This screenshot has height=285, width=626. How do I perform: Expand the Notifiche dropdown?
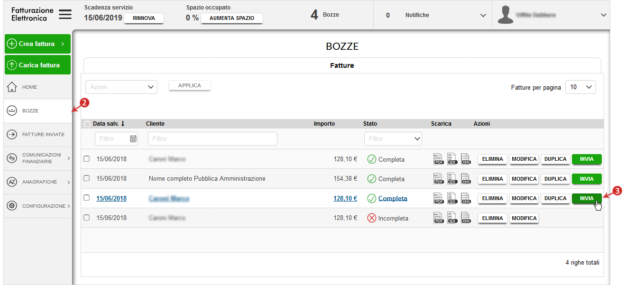483,15
